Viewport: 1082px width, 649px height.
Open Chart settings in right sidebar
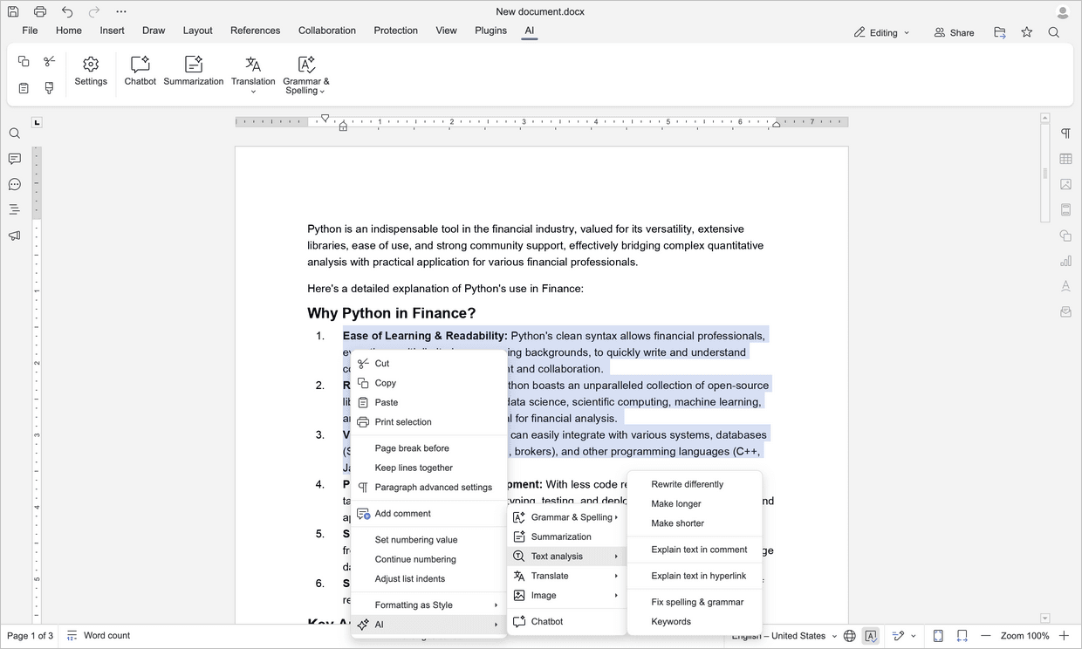pyautogui.click(x=1065, y=261)
